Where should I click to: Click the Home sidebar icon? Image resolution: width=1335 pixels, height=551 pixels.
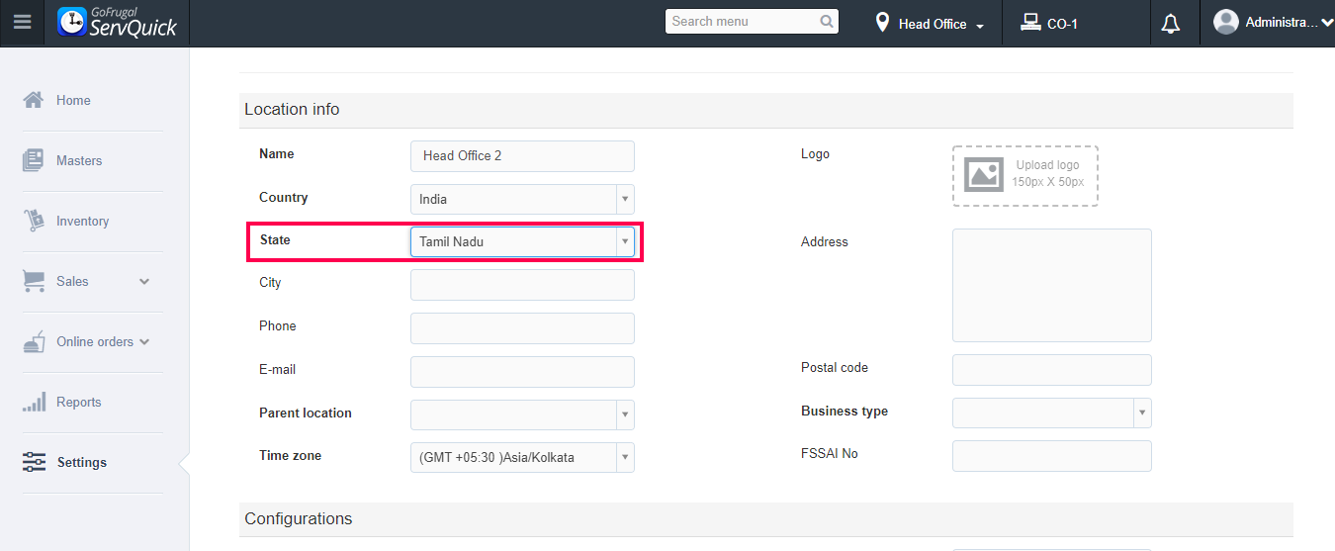click(34, 100)
